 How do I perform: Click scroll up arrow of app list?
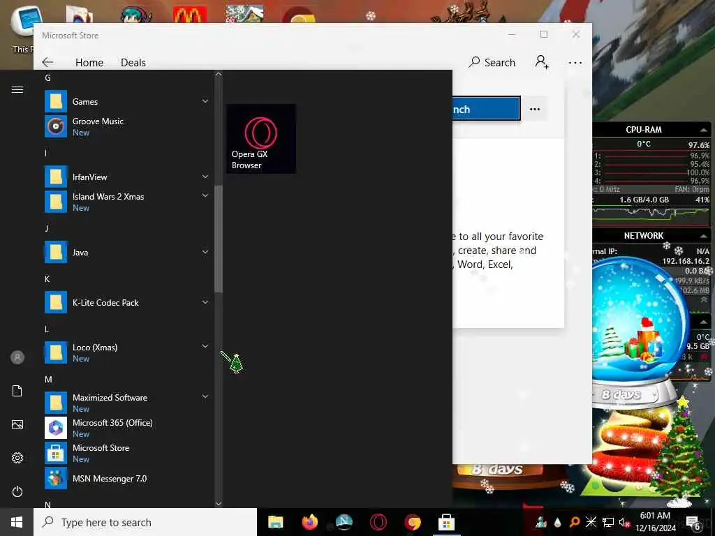pyautogui.click(x=219, y=74)
